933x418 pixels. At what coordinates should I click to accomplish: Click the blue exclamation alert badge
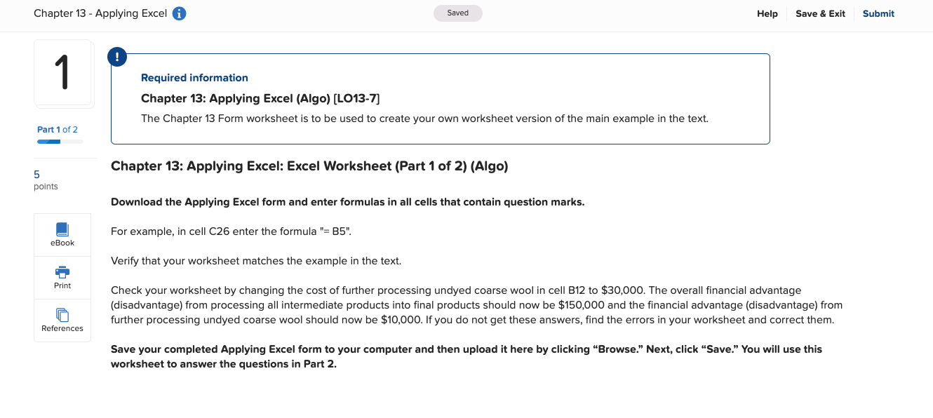pyautogui.click(x=117, y=57)
